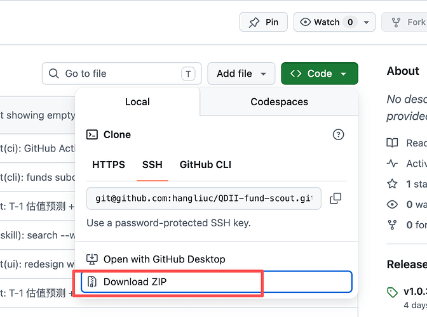Click the watch count badge 0
This screenshot has height=317, width=427.
point(350,22)
